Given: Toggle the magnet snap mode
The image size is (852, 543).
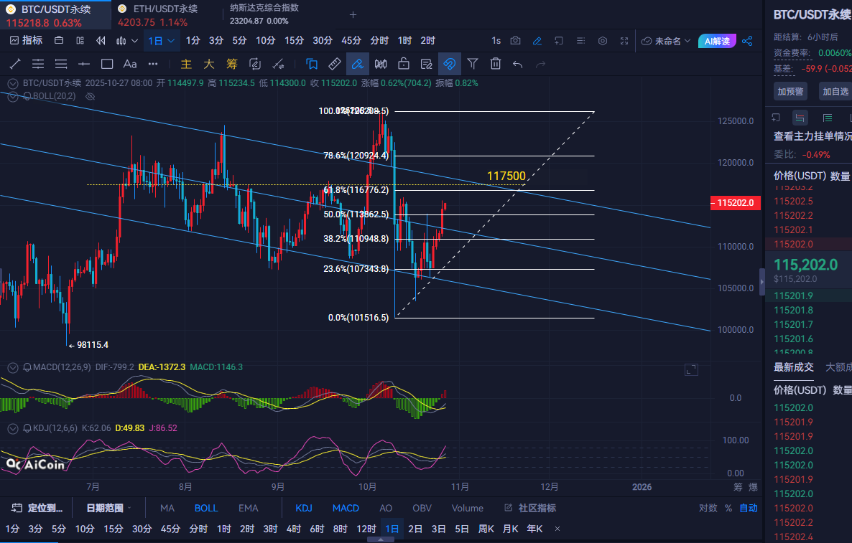Looking at the screenshot, I should pyautogui.click(x=449, y=64).
